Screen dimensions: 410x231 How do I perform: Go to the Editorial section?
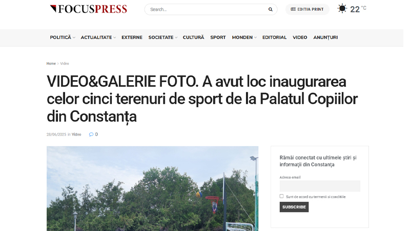coord(274,37)
